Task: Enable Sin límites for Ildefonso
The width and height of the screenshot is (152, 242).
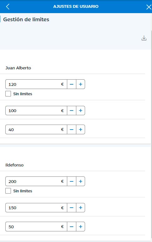Action: point(8,191)
